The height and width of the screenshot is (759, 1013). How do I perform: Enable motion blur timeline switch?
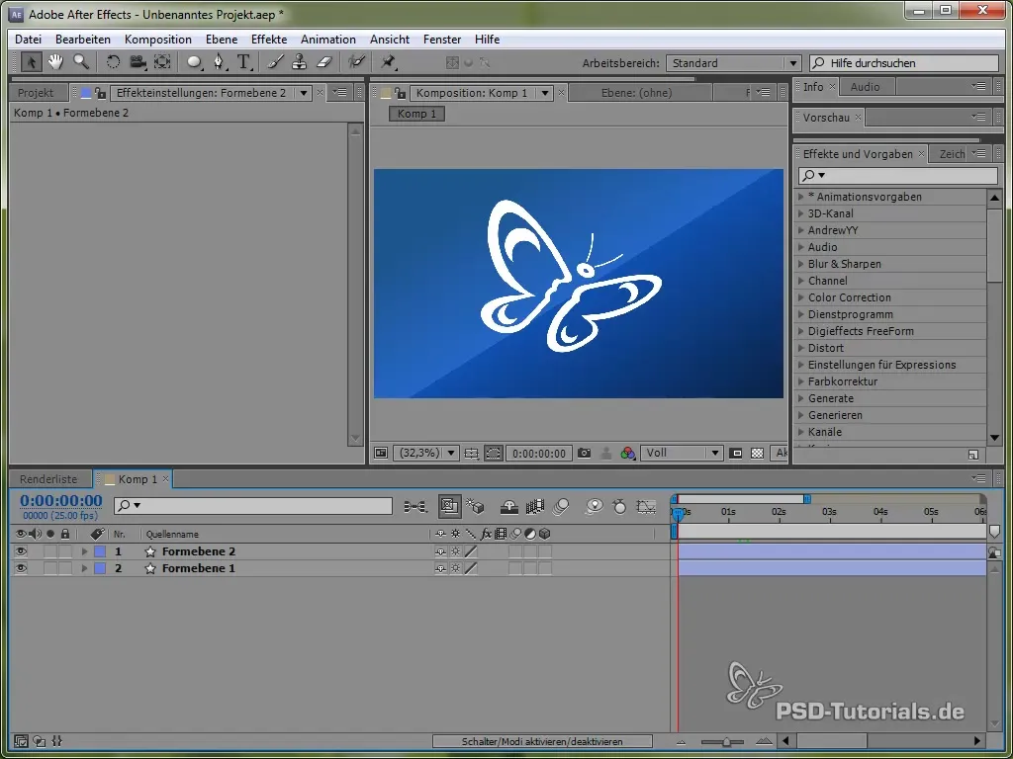(x=561, y=507)
